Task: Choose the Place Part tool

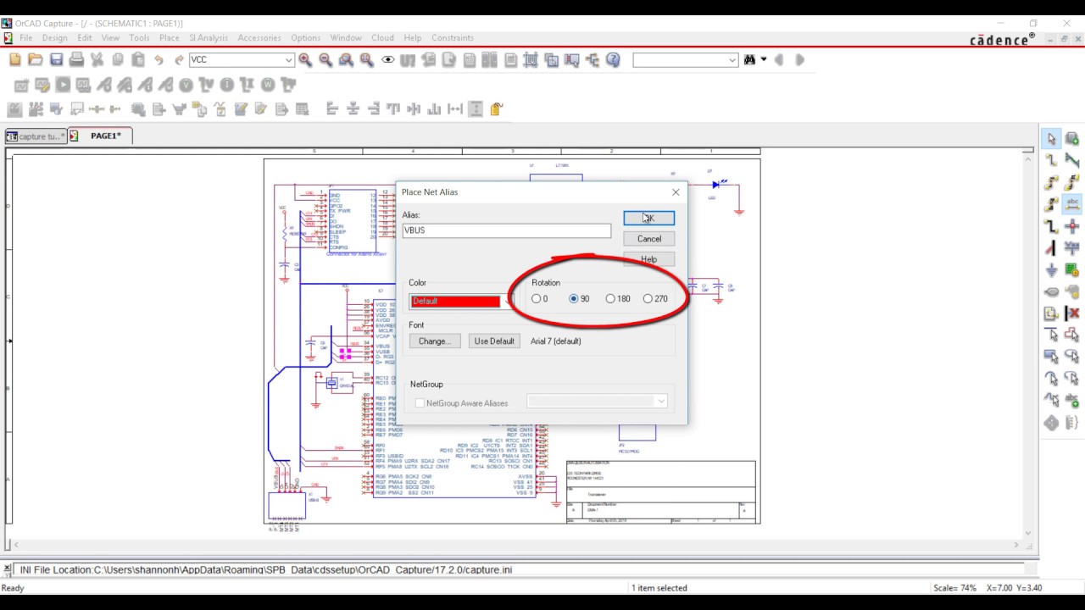Action: point(1071,139)
